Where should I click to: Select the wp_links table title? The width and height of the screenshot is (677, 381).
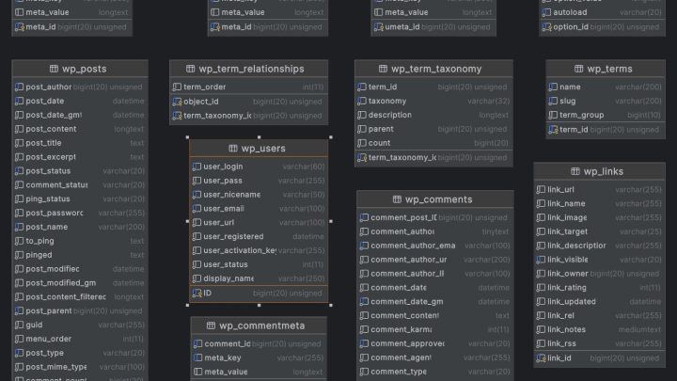603,171
